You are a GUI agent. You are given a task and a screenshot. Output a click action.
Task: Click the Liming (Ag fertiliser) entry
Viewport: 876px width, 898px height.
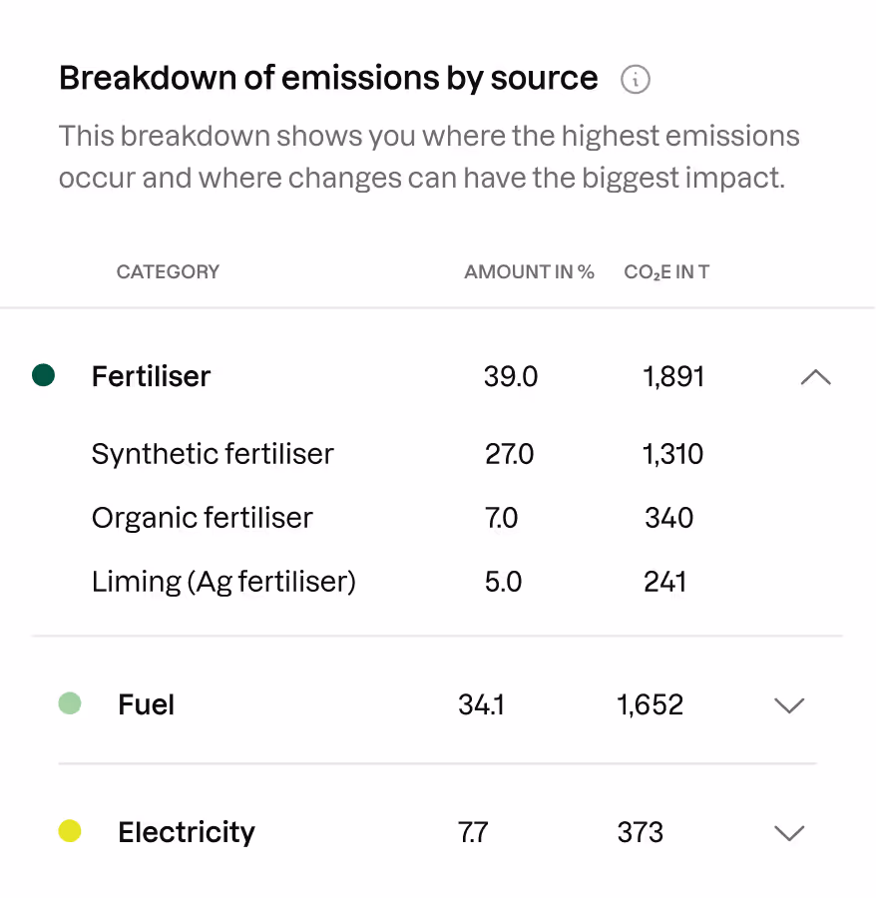pos(222,581)
